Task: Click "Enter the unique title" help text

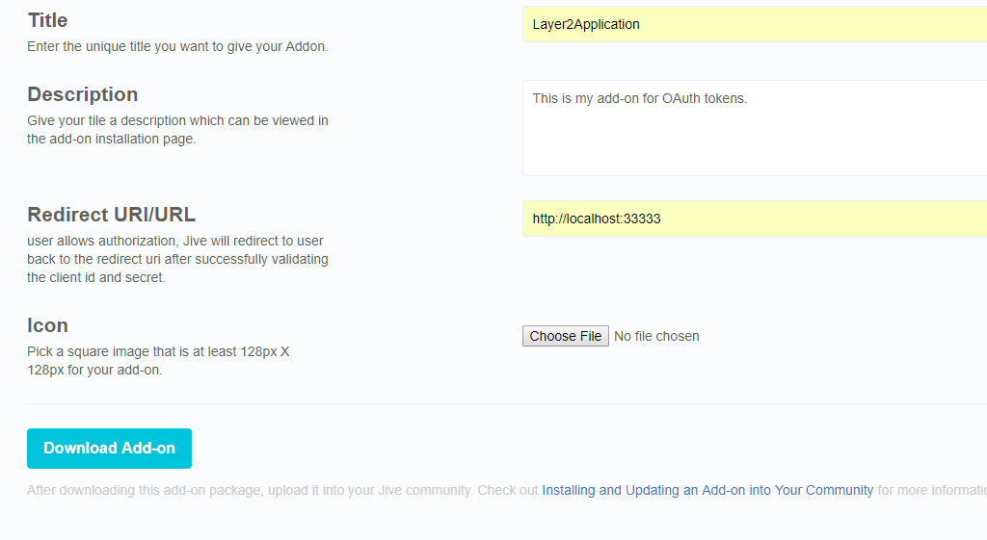Action: pos(177,46)
